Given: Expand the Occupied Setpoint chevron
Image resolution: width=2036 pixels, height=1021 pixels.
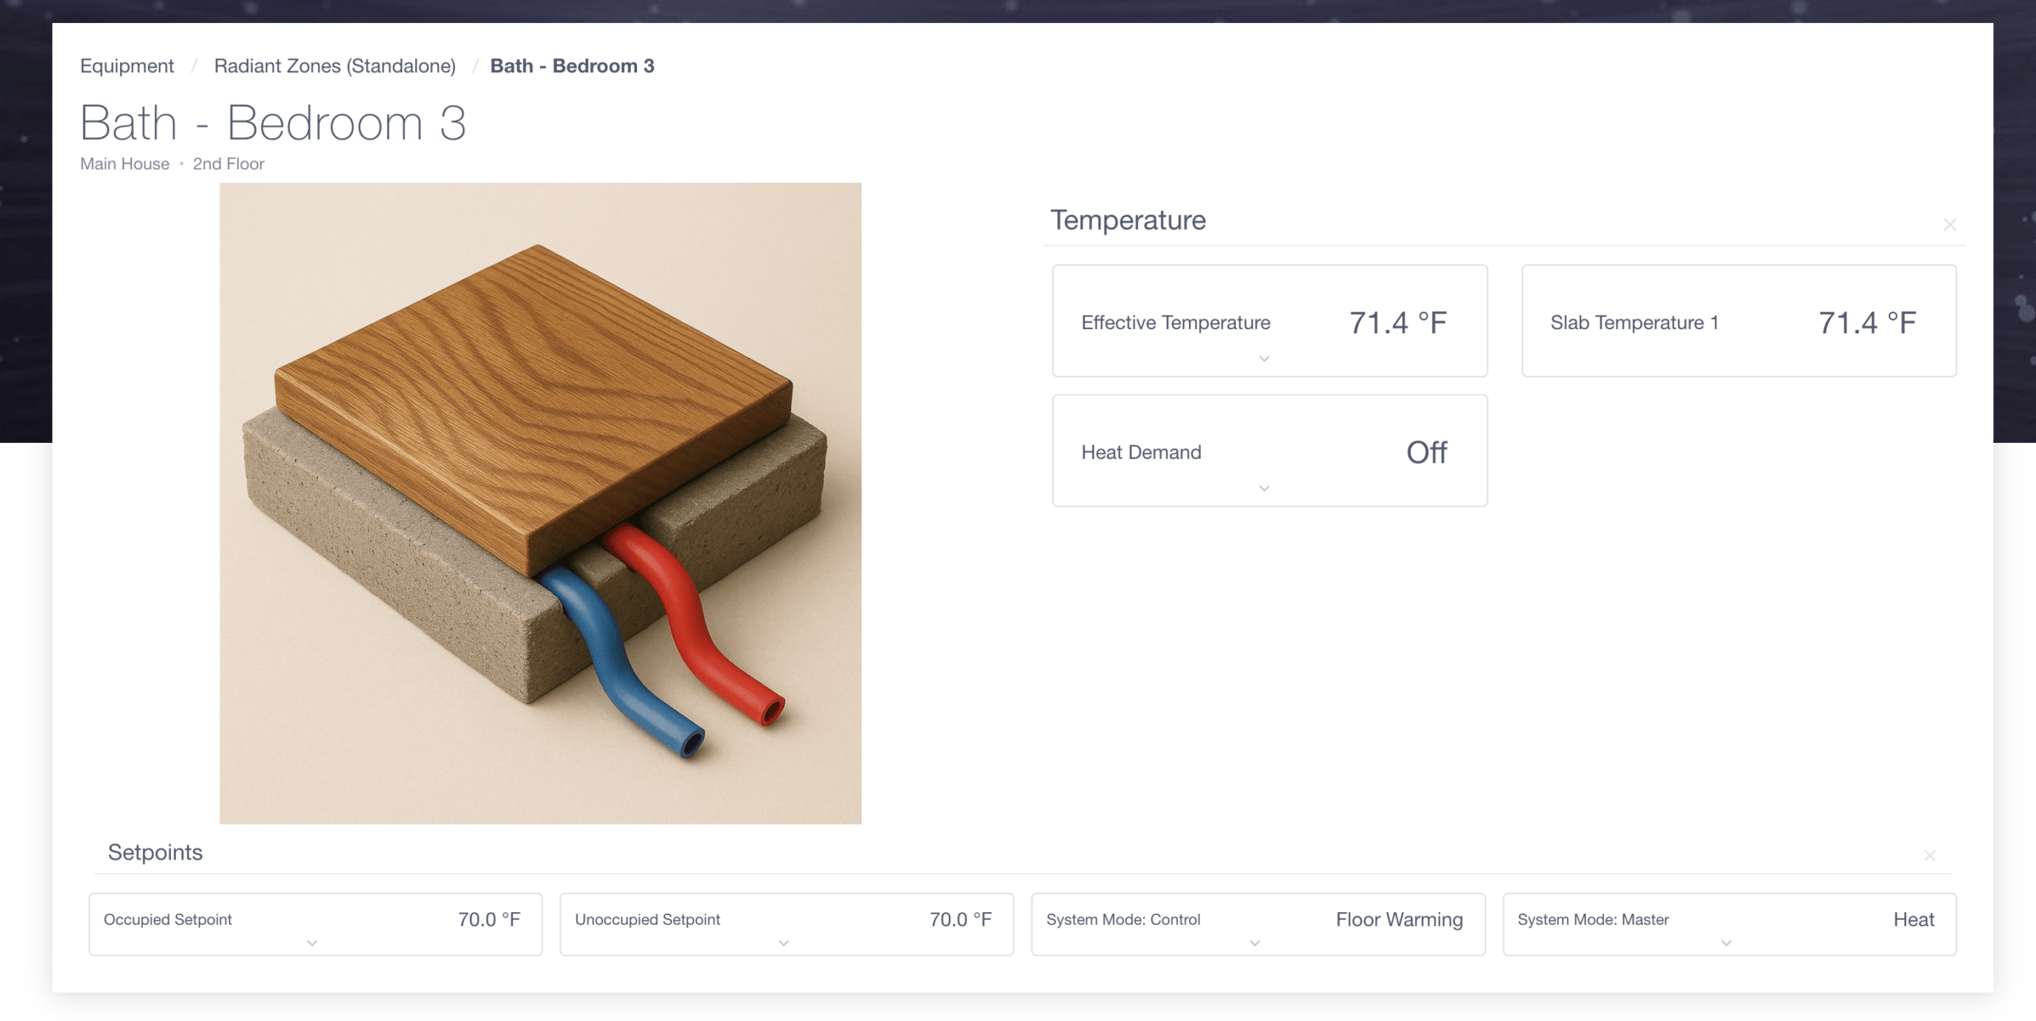Looking at the screenshot, I should [312, 943].
